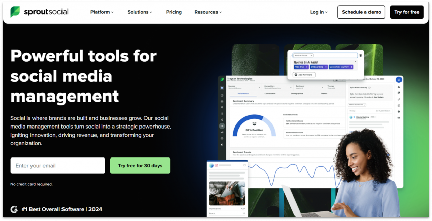The width and height of the screenshot is (432, 221).
Task: Focus the Enter your email field
Action: tap(57, 166)
